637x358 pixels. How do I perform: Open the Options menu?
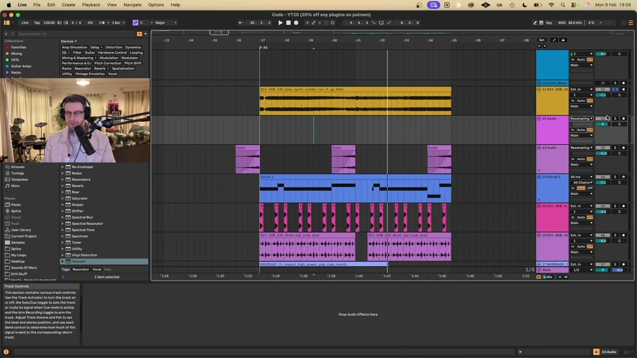pos(156,4)
